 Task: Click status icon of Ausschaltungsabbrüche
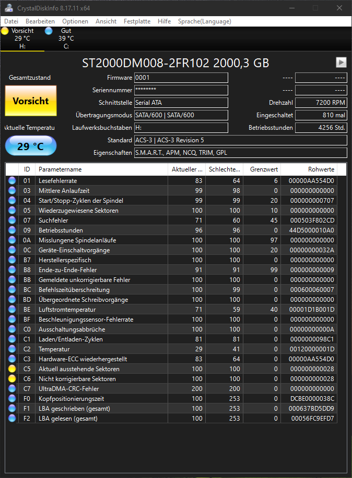click(x=12, y=329)
